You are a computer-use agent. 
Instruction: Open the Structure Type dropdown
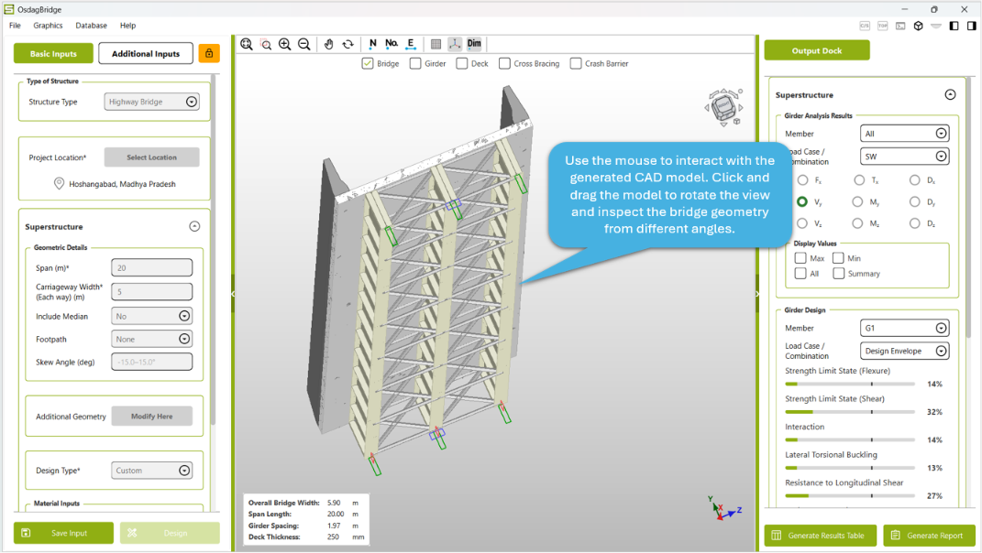click(151, 102)
